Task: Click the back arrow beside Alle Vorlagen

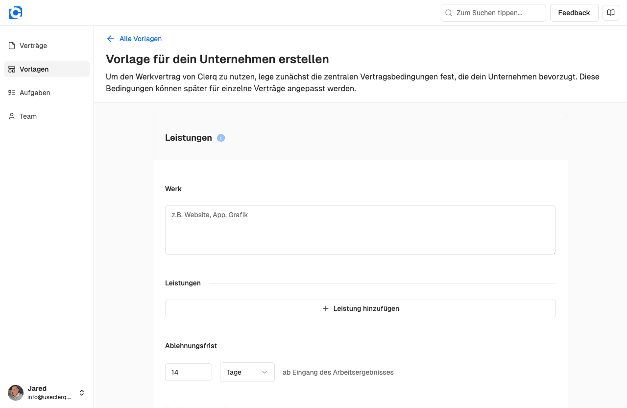Action: pyautogui.click(x=110, y=39)
